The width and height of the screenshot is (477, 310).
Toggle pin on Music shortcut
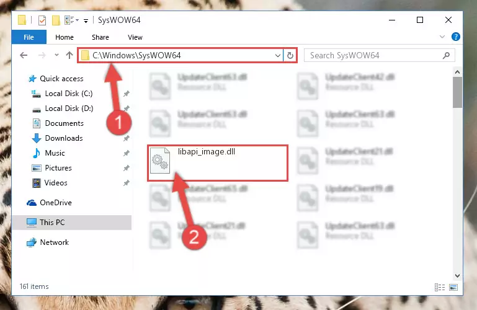[x=127, y=153]
